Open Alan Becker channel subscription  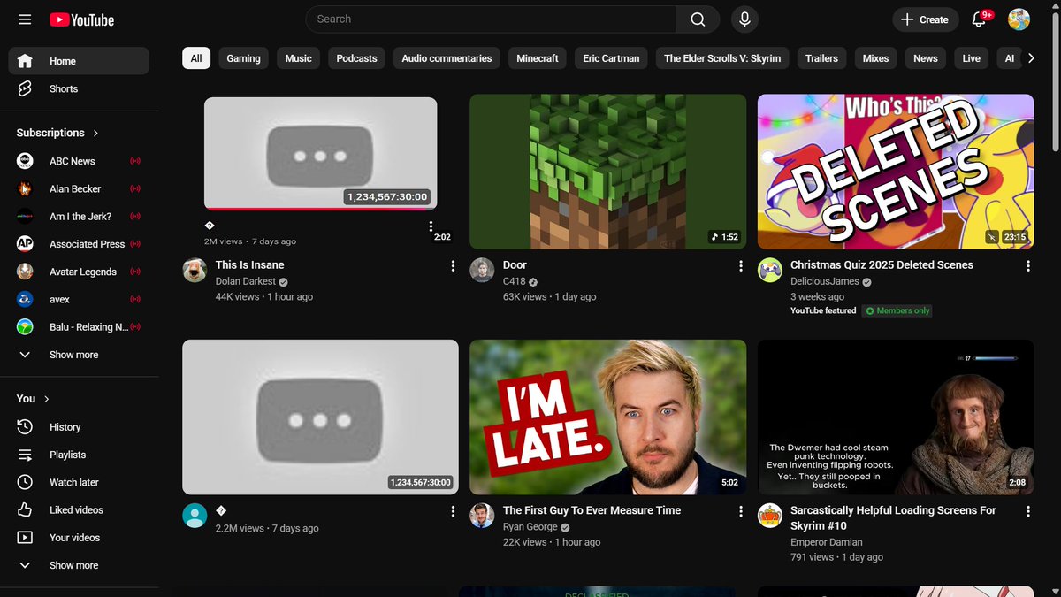tap(79, 188)
